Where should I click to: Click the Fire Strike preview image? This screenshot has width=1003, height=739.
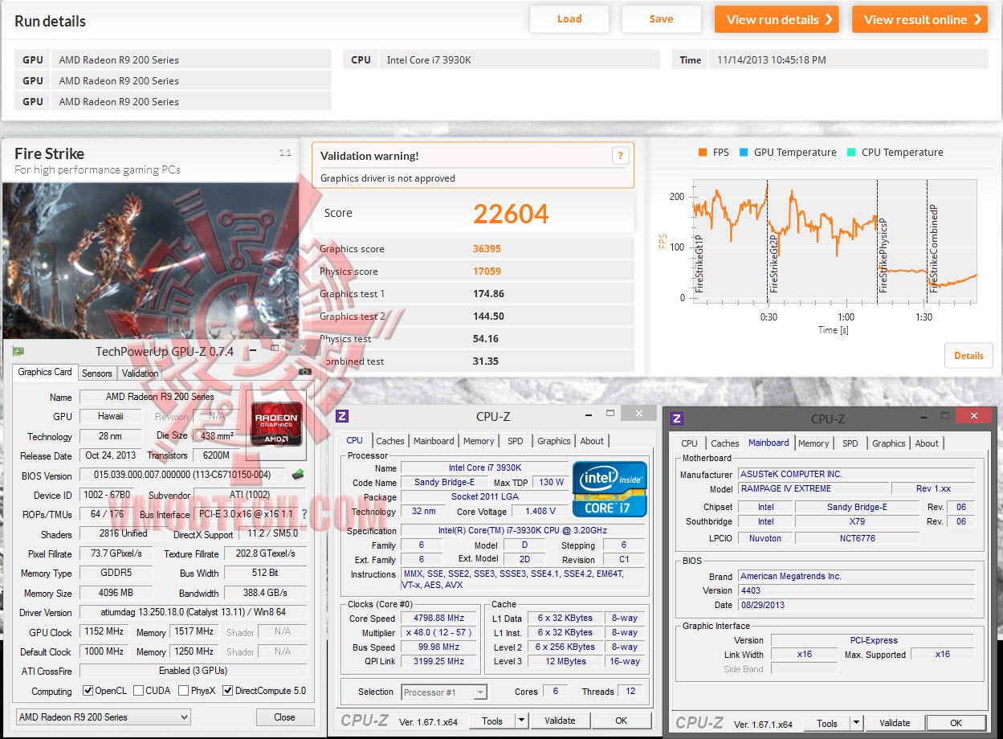151,261
